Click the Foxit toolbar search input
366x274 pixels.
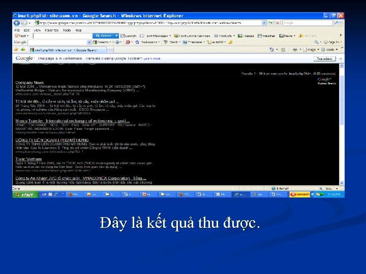(x=63, y=36)
